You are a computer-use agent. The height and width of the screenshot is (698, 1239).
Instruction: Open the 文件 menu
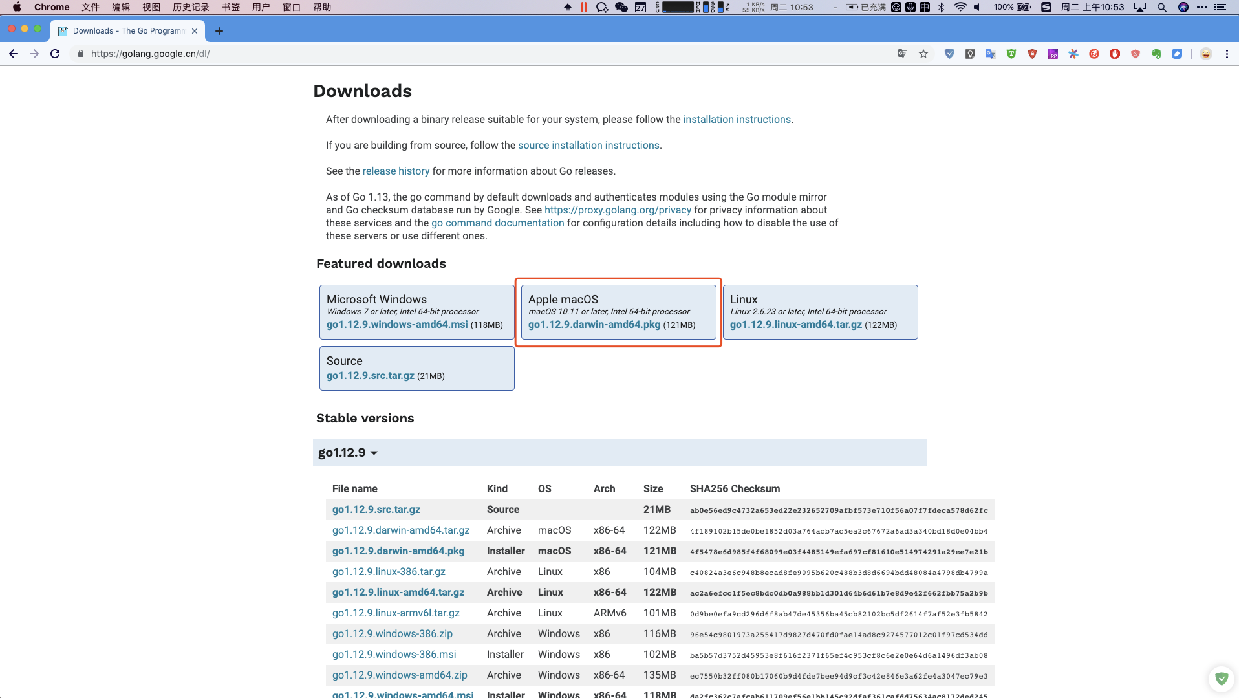point(91,7)
